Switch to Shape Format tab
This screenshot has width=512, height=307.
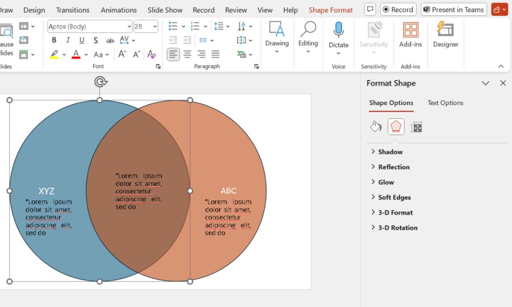(x=331, y=10)
